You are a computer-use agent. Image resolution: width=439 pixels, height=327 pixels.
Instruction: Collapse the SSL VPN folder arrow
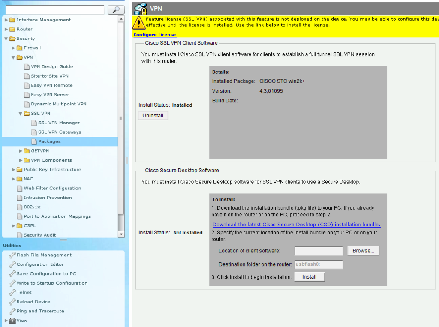[x=21, y=114]
